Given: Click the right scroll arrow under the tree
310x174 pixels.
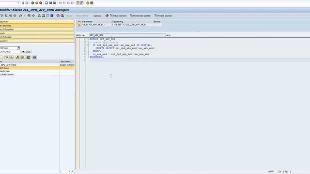Looking at the screenshot, I should coord(73,171).
